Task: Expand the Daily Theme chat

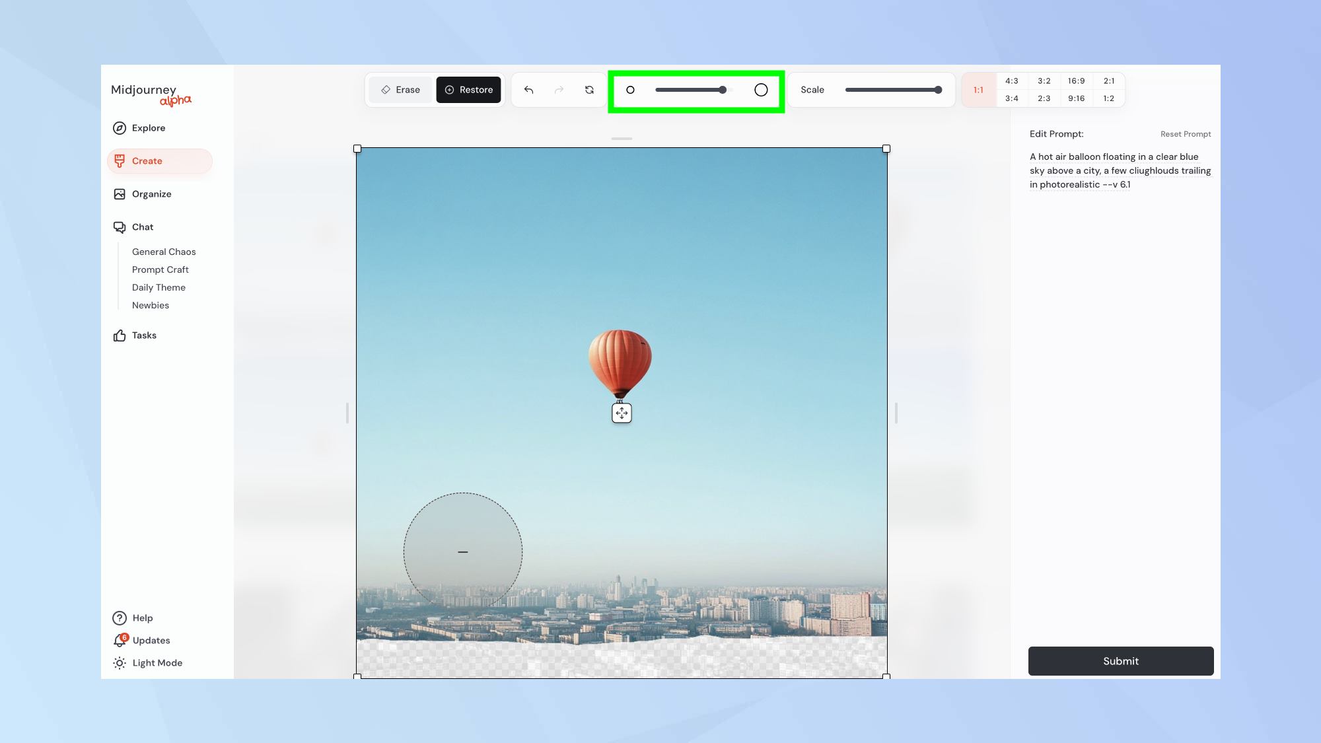Action: pos(158,287)
